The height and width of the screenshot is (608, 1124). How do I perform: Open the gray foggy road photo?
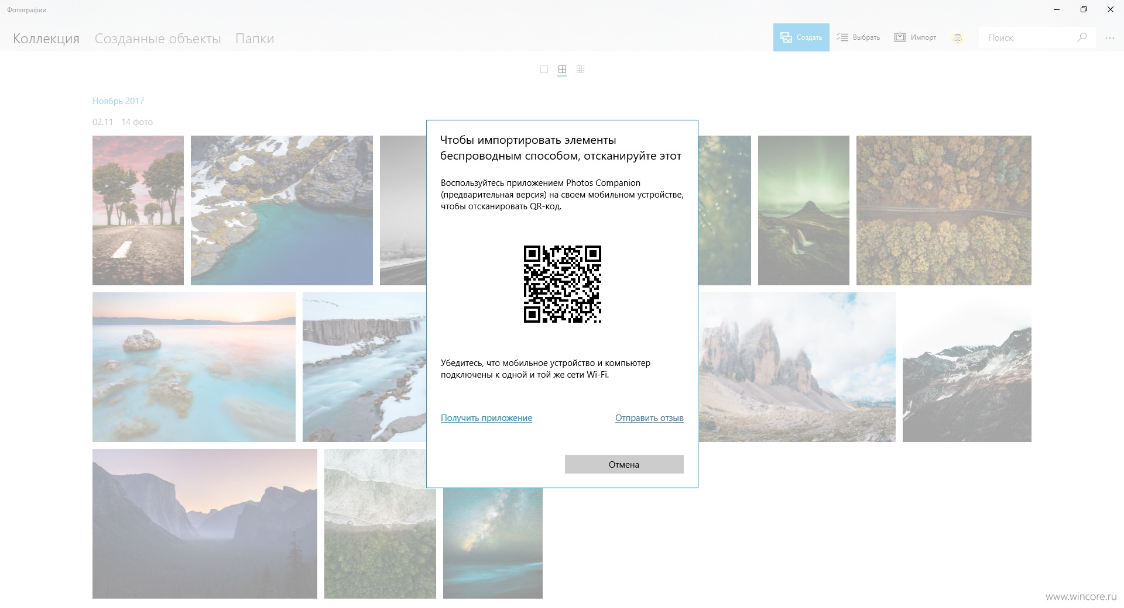pos(403,210)
